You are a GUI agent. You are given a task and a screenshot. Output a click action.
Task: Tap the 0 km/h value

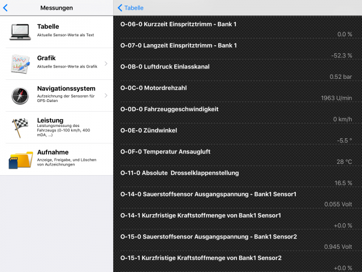(x=343, y=120)
